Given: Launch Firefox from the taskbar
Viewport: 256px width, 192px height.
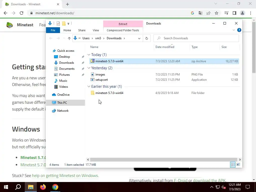Looking at the screenshot, I should 43,187.
